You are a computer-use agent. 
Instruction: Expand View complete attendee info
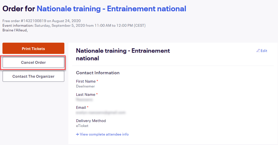(x=104, y=134)
